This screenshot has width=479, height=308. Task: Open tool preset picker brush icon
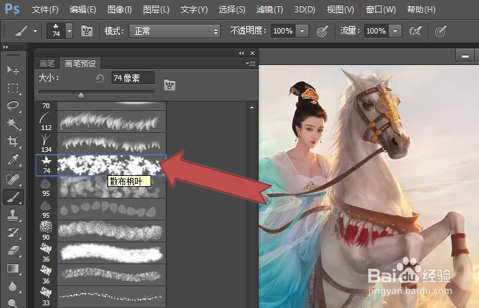[x=21, y=31]
